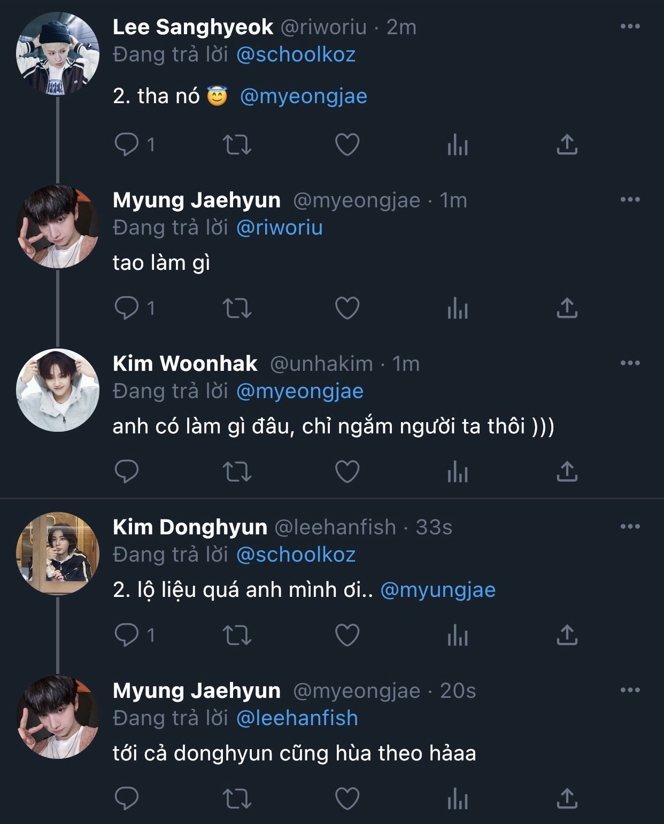Open more options on Kim Woonhak's tweet

pyautogui.click(x=630, y=363)
